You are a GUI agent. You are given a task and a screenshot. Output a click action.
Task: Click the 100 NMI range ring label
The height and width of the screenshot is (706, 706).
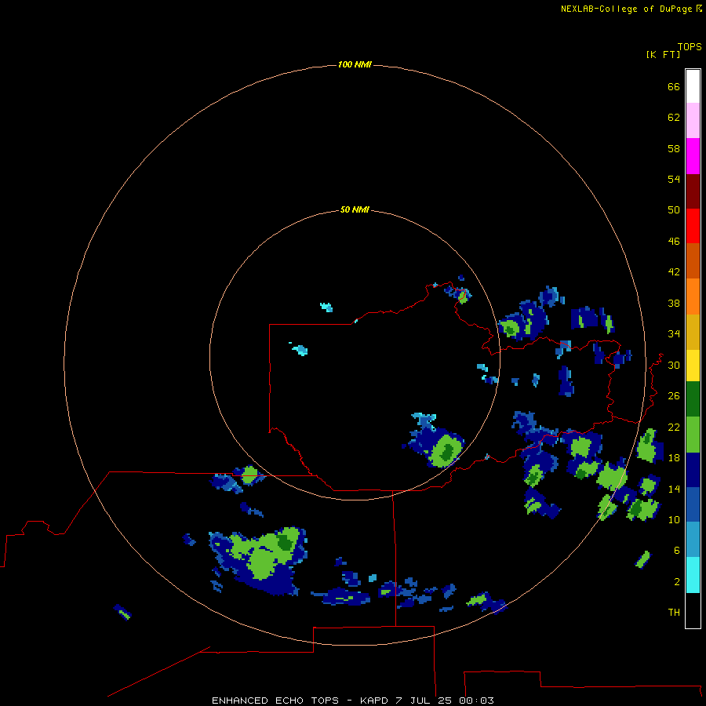[355, 65]
